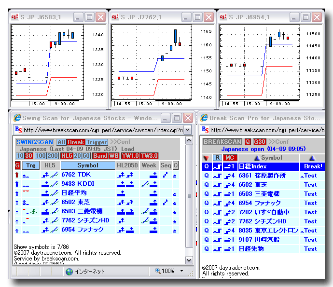333x287 pixels.
Task: Open the 6762 TDK symbol link
Action: pos(76,175)
